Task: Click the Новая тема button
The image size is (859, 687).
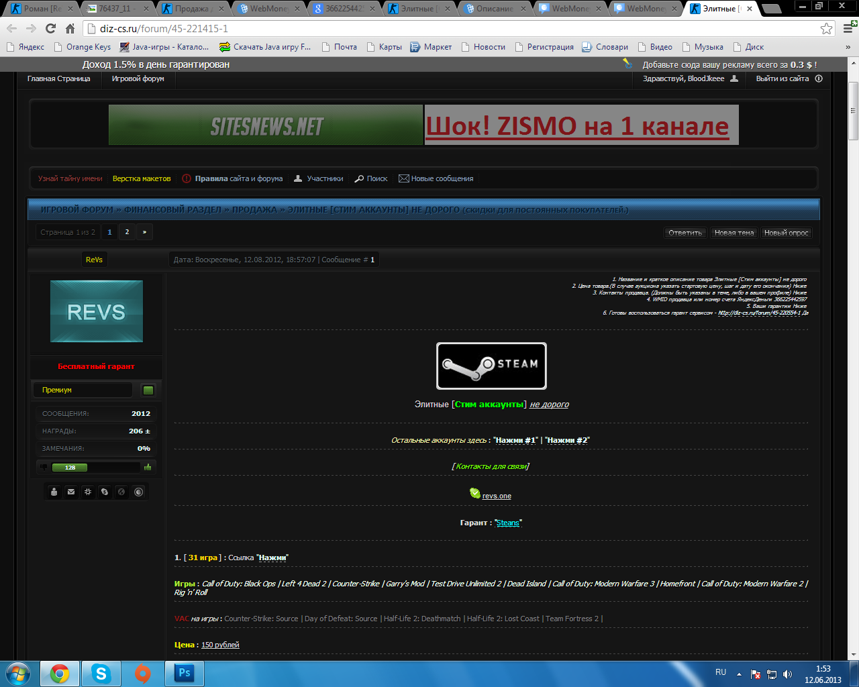Action: [x=734, y=233]
